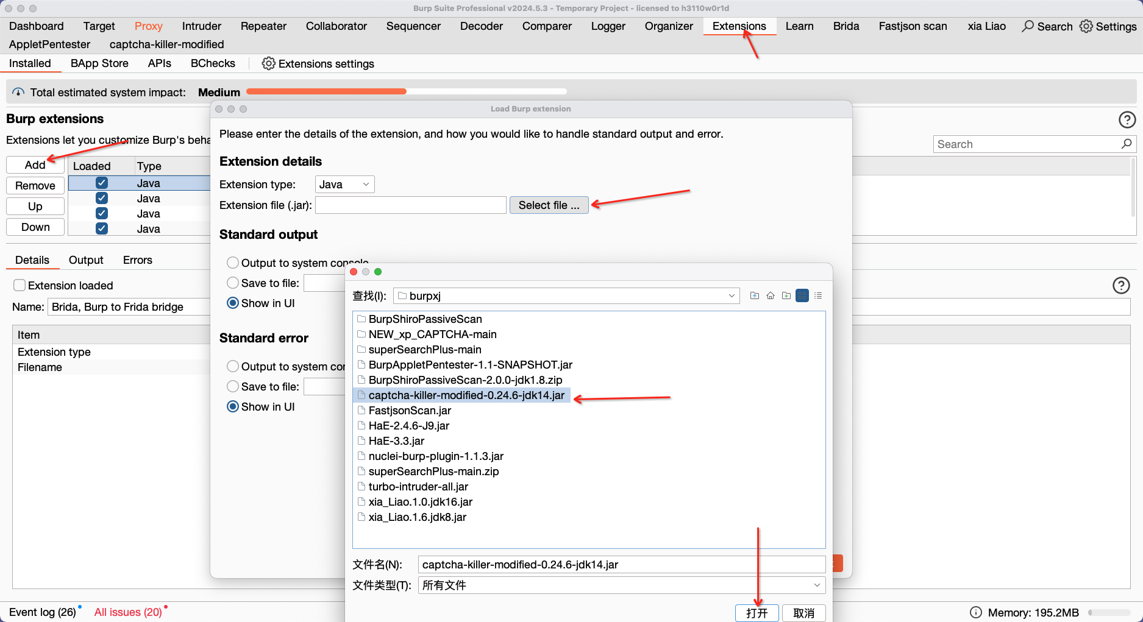Open the Extensions tab
The height and width of the screenshot is (622, 1143).
tap(739, 26)
